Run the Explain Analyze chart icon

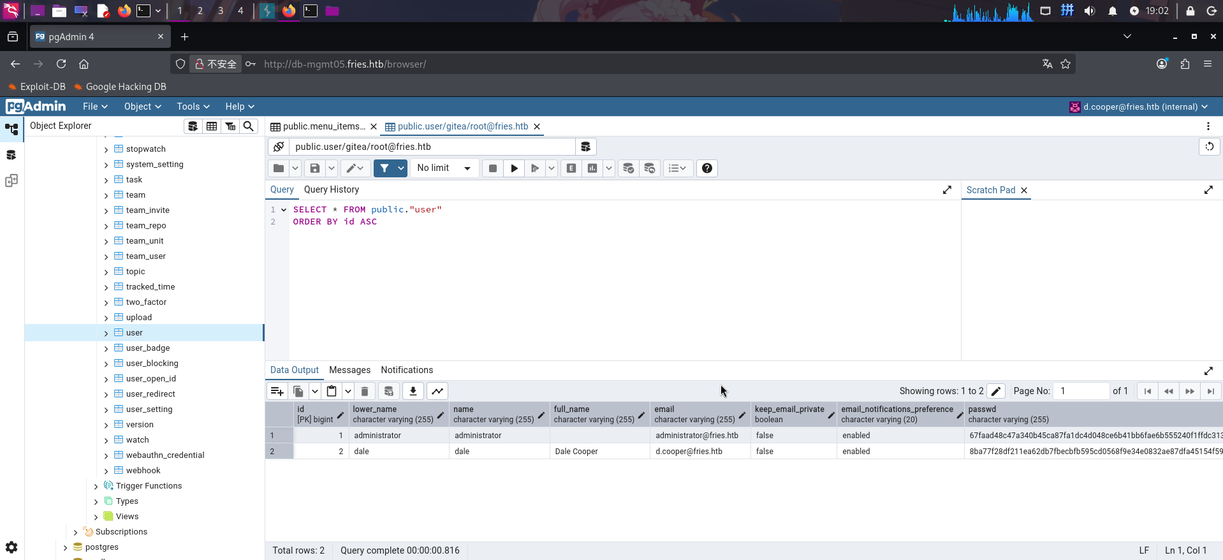pos(592,168)
